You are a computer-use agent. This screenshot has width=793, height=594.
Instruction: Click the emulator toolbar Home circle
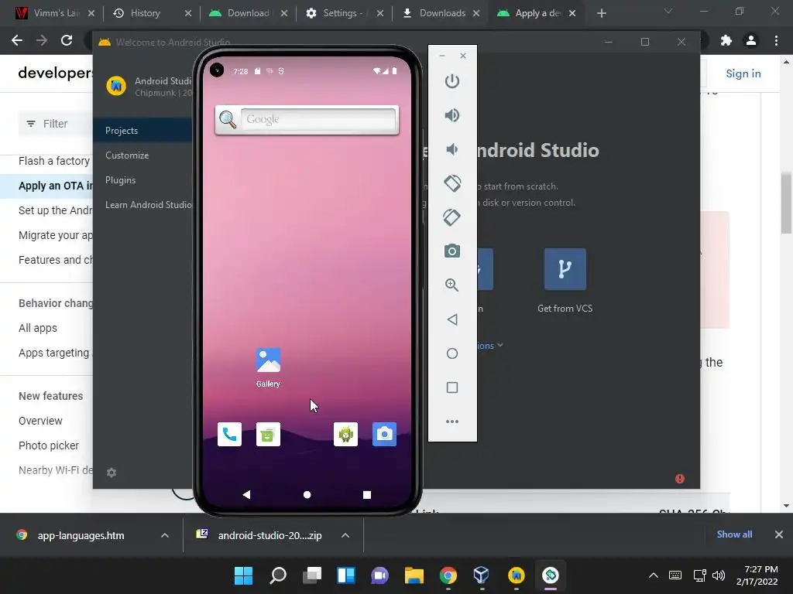[x=452, y=353]
